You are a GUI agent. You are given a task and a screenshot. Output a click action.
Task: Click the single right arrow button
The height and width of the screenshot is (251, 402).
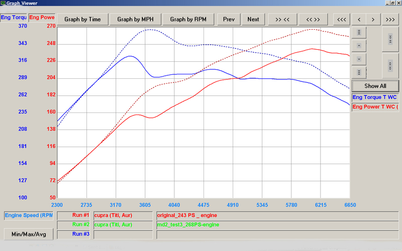point(373,20)
